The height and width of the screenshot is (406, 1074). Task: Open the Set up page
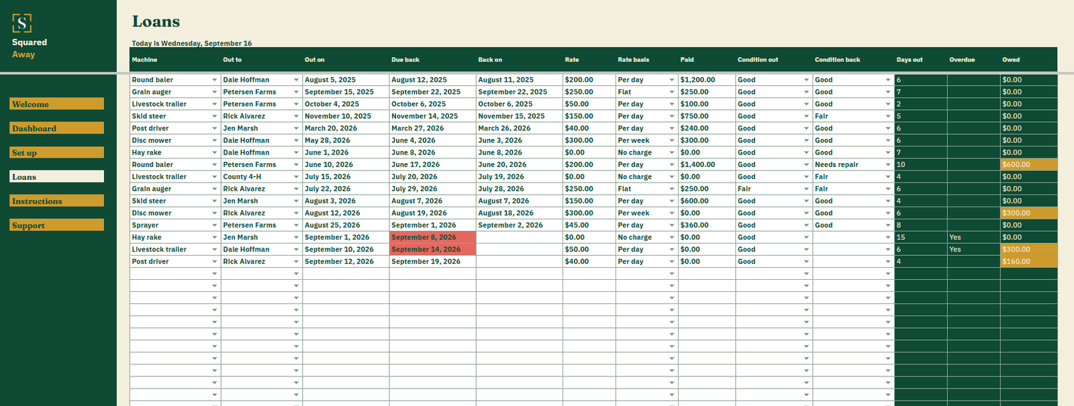tap(56, 152)
